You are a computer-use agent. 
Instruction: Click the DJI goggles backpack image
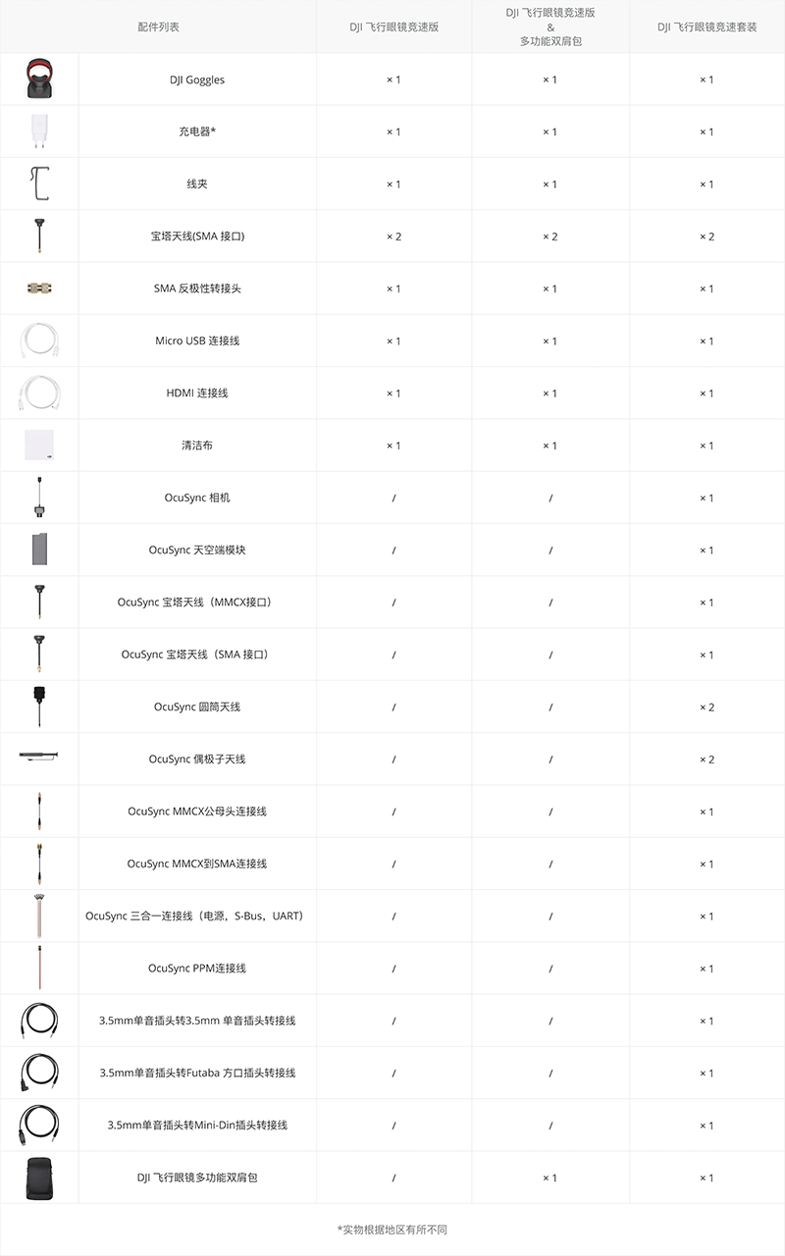[39, 1177]
